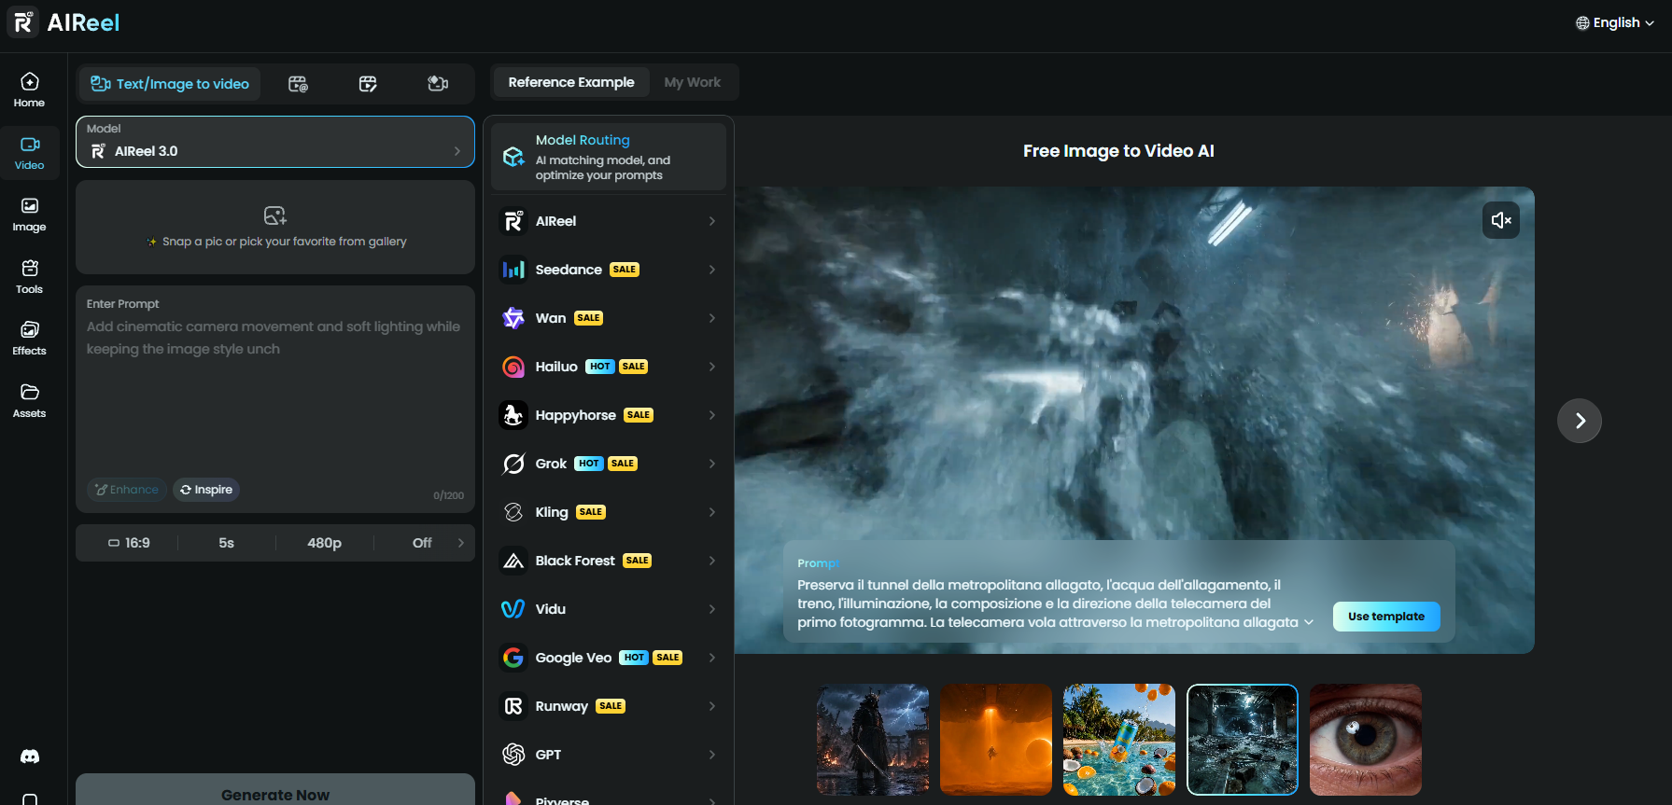Expand the Google Veo model submenu
Image resolution: width=1672 pixels, height=805 pixels.
click(x=711, y=658)
